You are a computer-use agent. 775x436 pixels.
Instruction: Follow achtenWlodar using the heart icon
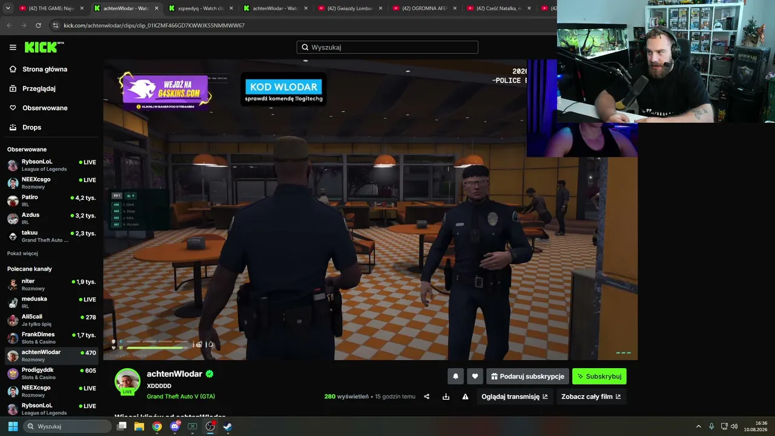pos(475,376)
